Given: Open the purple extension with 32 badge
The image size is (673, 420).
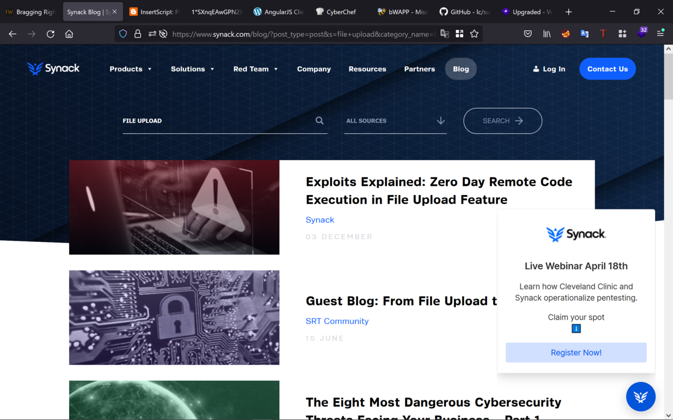Looking at the screenshot, I should coord(642,33).
